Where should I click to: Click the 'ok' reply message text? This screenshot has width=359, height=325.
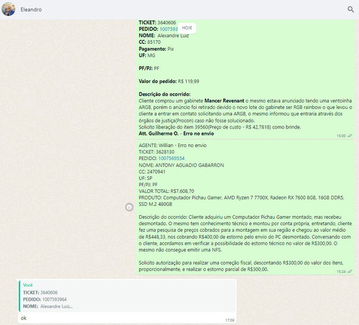pyautogui.click(x=24, y=318)
